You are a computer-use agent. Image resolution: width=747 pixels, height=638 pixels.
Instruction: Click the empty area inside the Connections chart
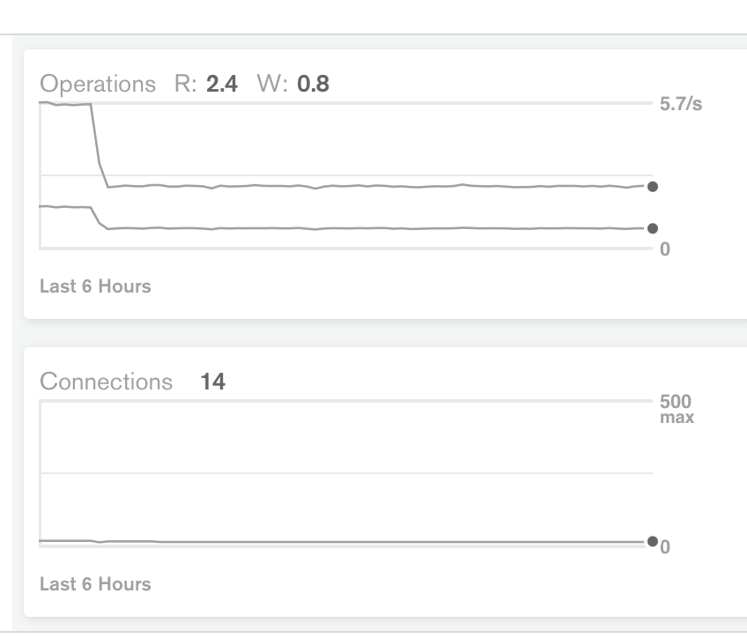[347, 437]
